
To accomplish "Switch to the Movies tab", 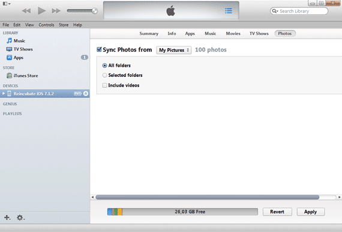I will click(233, 34).
